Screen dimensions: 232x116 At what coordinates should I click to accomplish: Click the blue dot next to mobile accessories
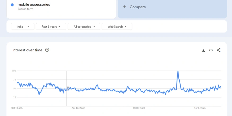(x=12, y=5)
